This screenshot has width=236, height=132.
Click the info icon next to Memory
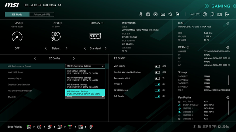pyautogui.click(x=102, y=23)
